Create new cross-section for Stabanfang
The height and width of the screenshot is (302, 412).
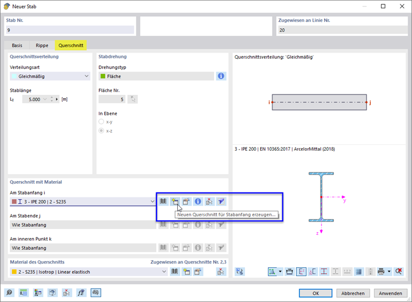click(175, 202)
